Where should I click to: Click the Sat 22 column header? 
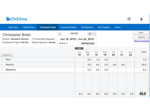coord(130,53)
